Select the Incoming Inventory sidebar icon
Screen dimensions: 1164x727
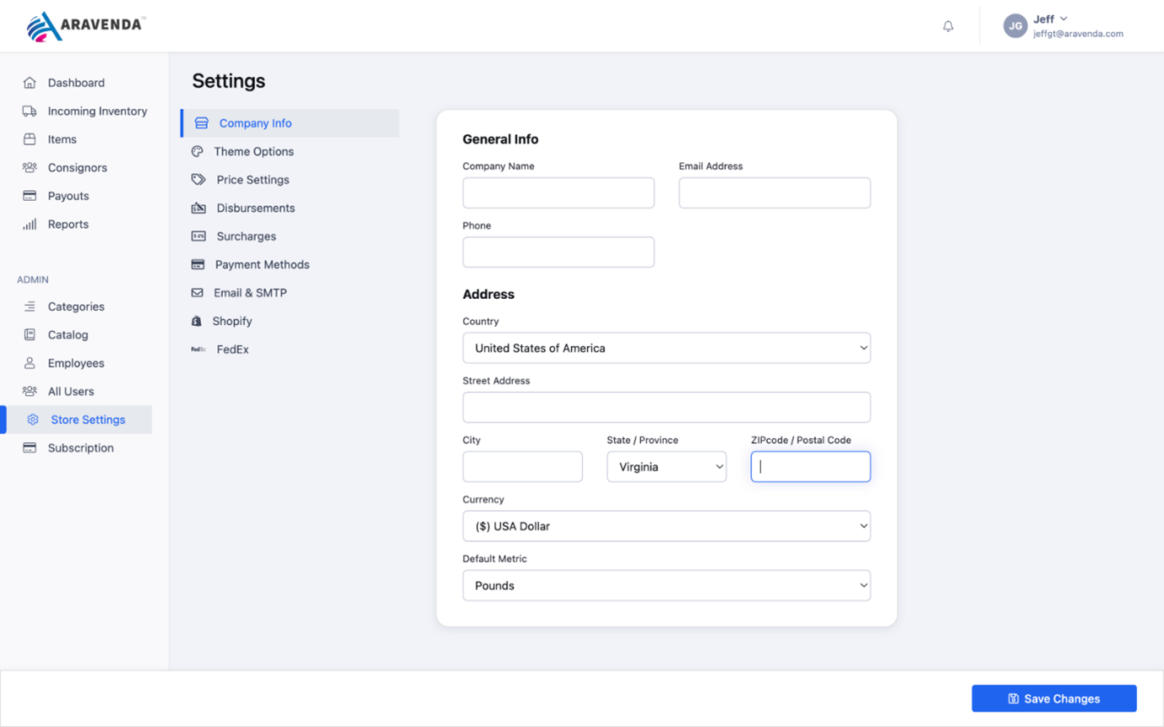[28, 111]
